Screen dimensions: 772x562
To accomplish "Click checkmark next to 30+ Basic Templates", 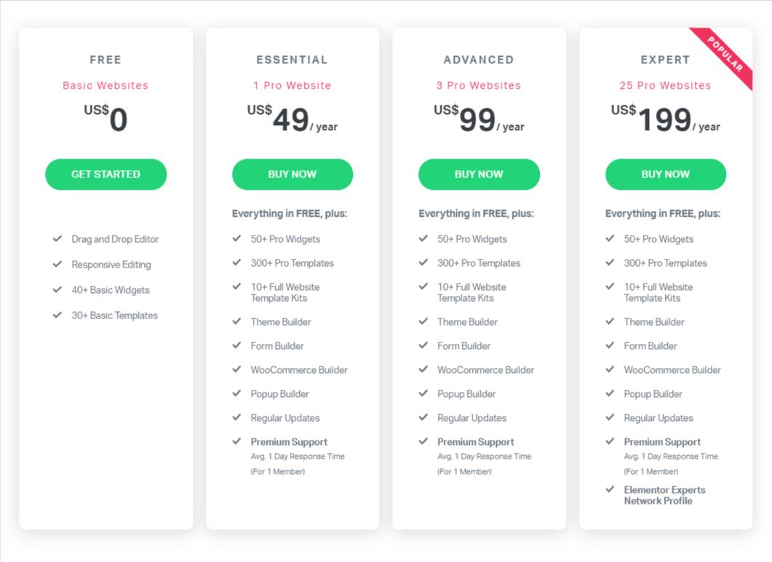I will click(57, 315).
